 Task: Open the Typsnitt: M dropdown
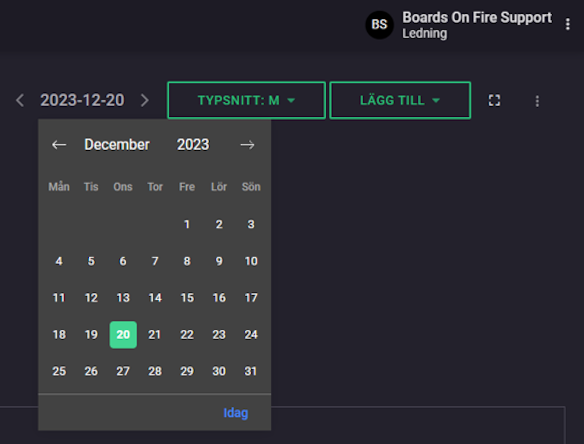click(247, 100)
